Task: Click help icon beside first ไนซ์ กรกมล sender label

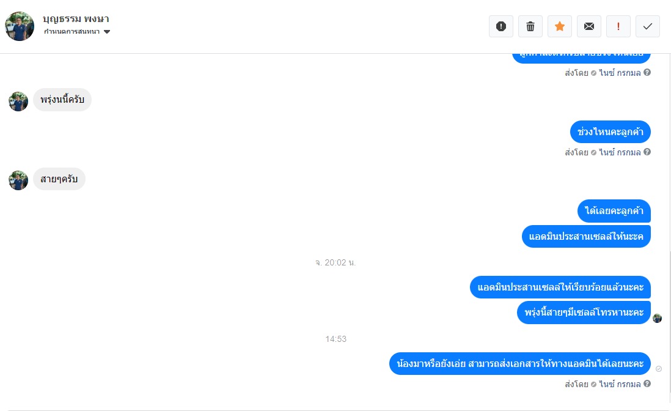Action: click(x=647, y=72)
